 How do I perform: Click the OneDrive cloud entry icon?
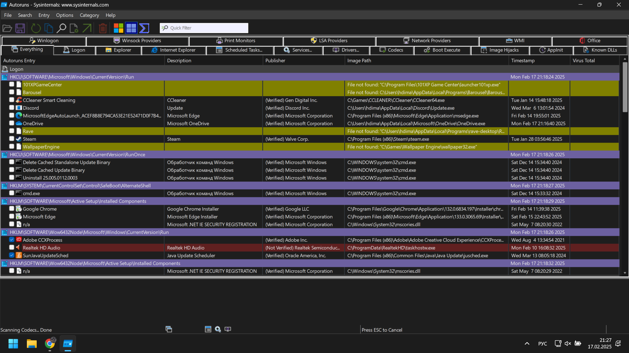click(x=19, y=123)
